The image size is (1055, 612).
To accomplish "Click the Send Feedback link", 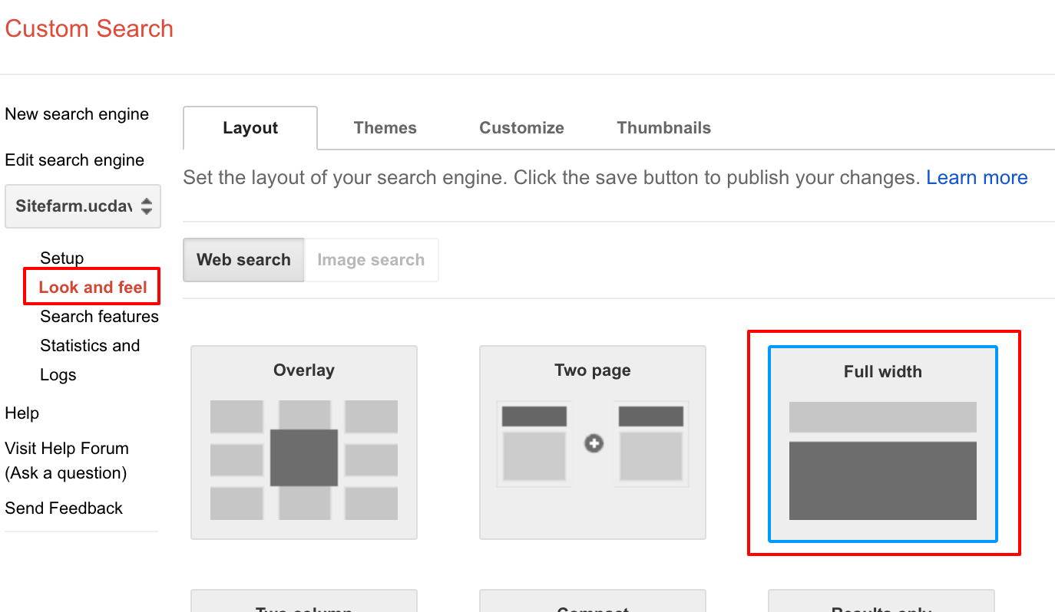I will [64, 508].
